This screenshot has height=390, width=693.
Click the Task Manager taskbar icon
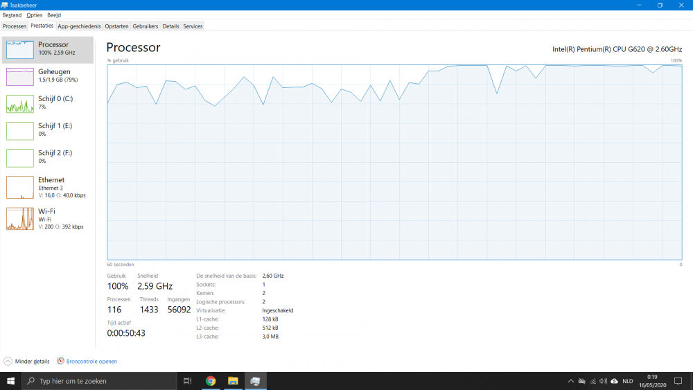(x=255, y=381)
